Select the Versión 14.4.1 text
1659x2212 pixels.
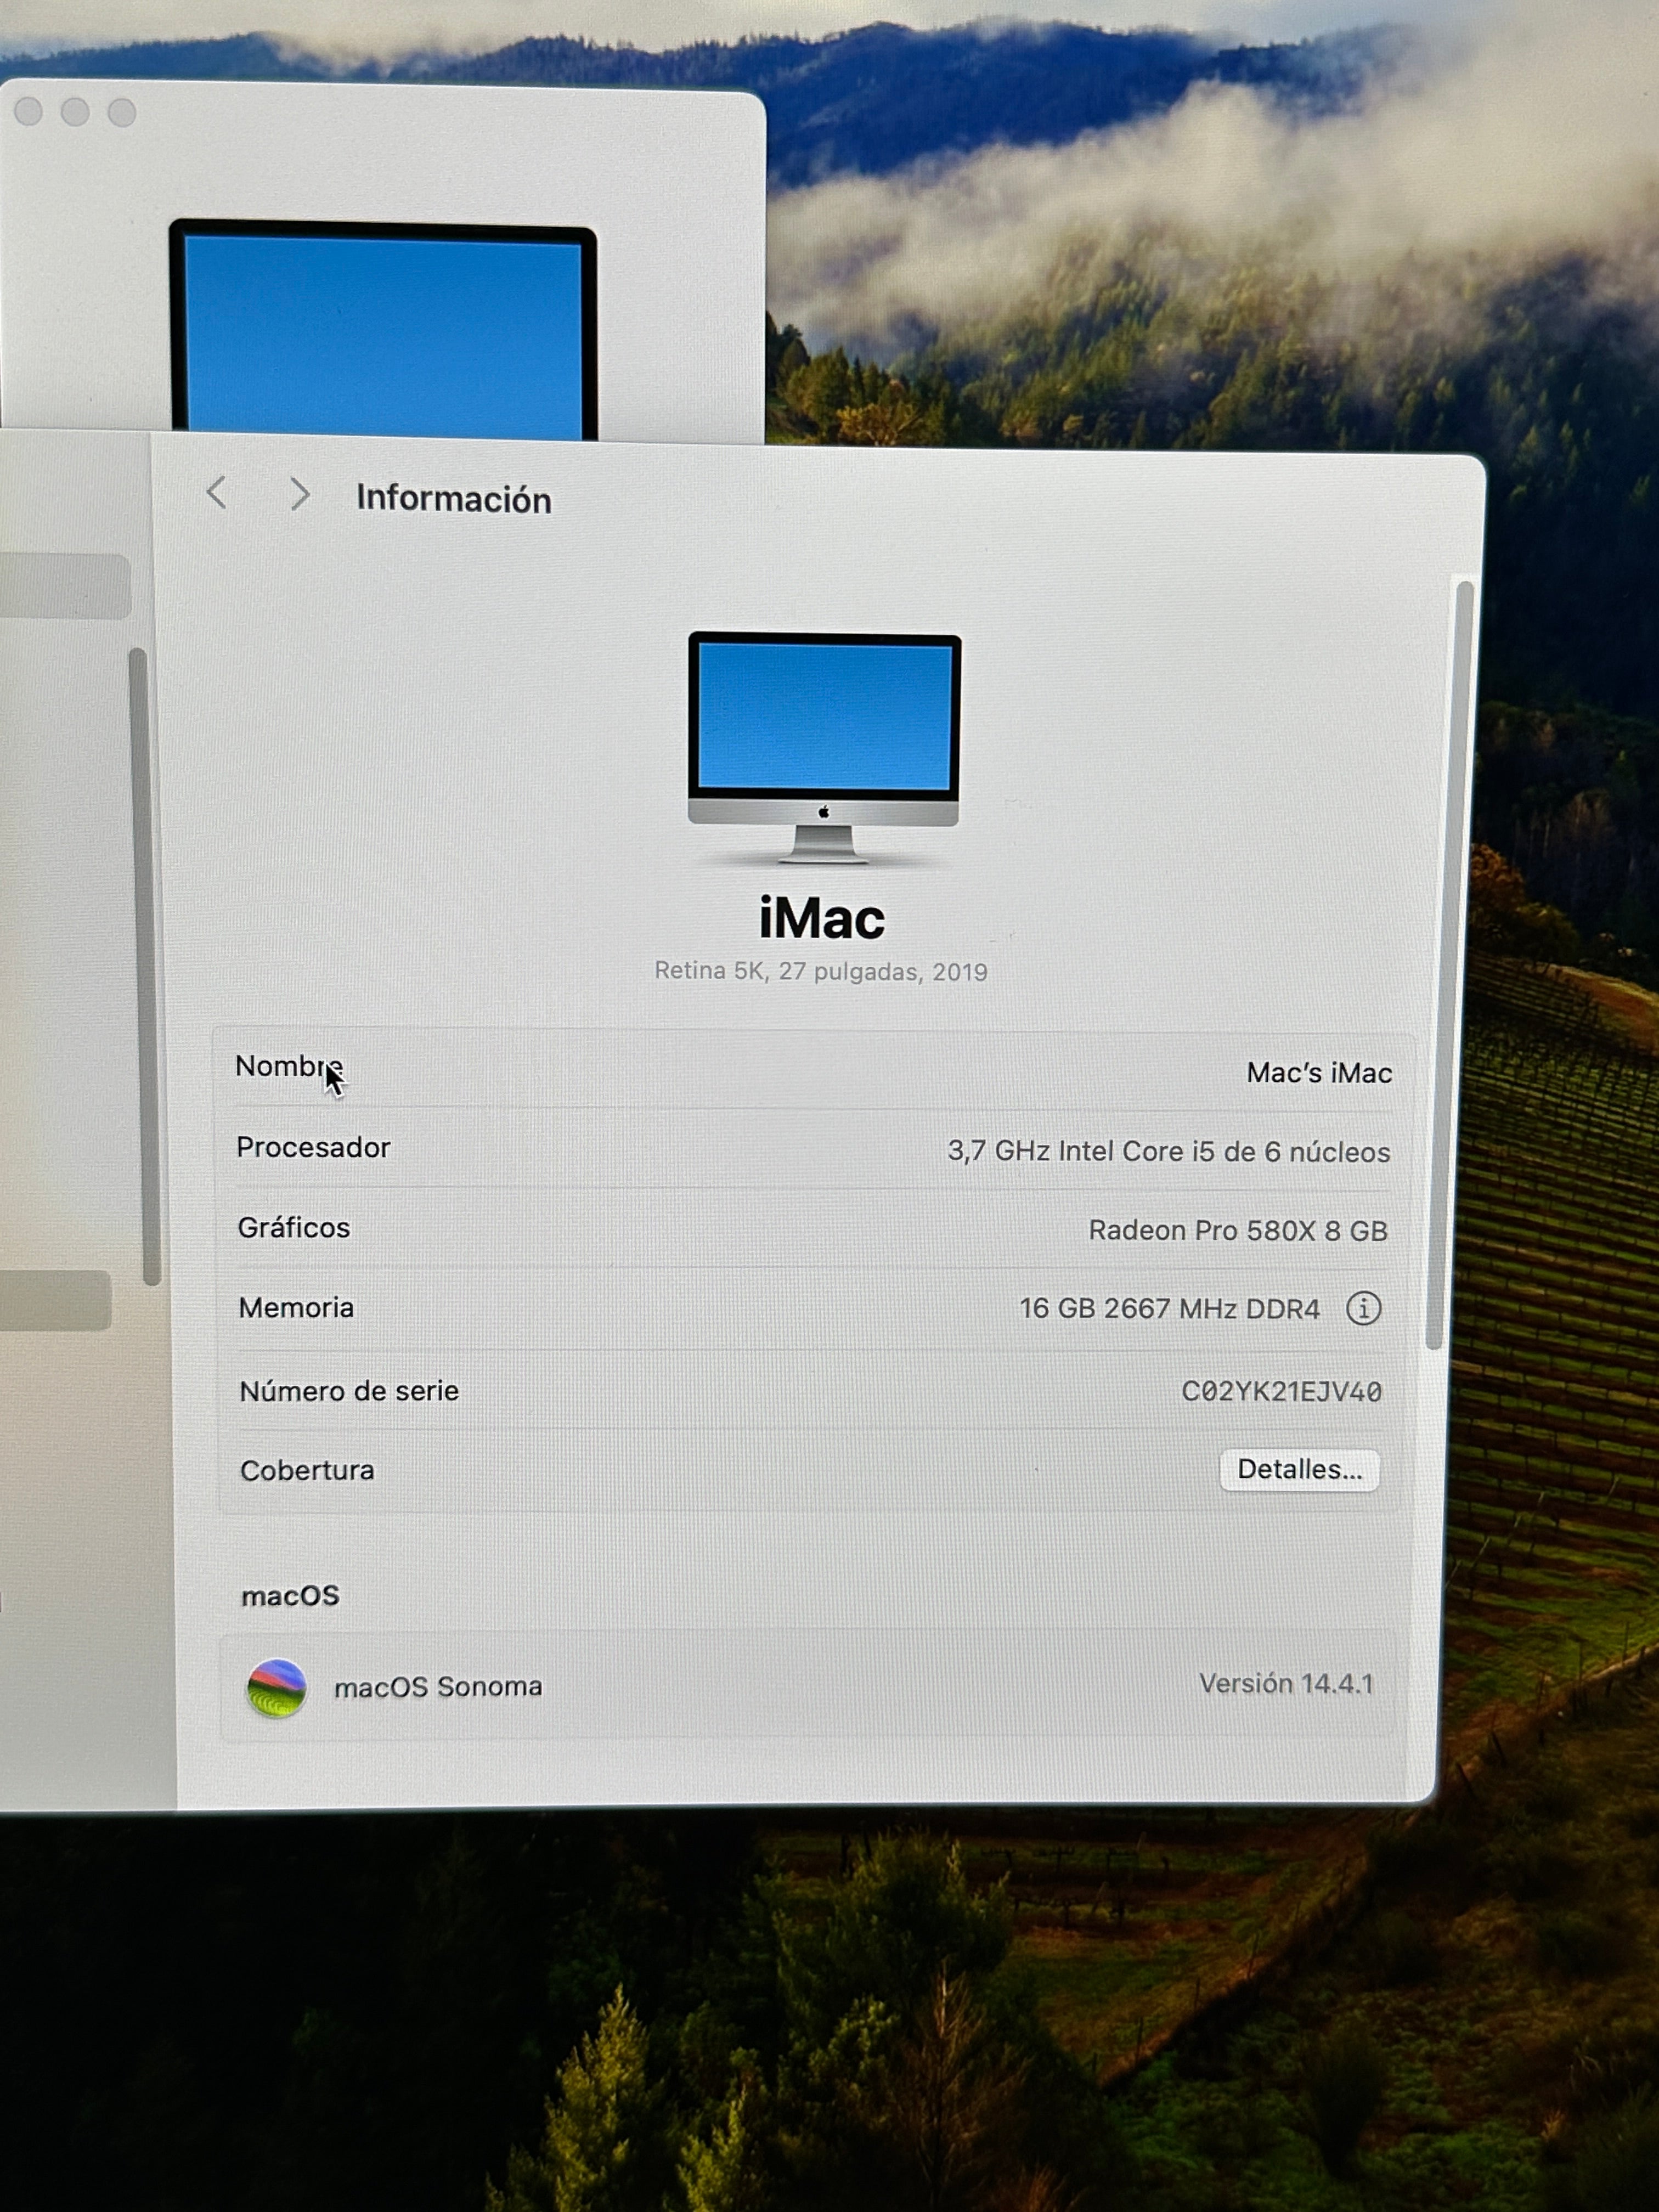click(x=1286, y=1684)
